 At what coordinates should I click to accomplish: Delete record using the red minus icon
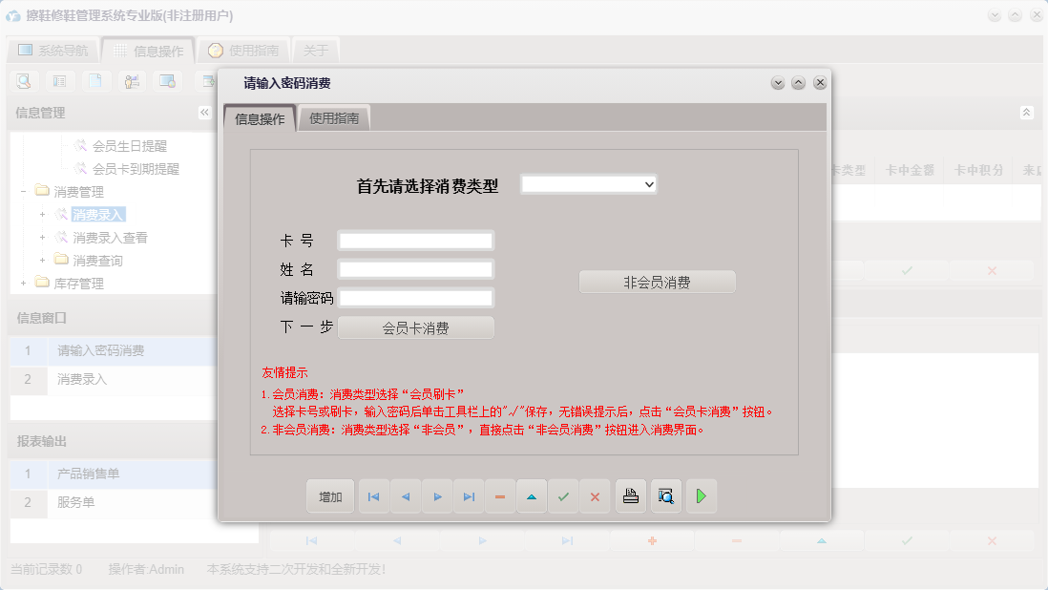point(500,495)
